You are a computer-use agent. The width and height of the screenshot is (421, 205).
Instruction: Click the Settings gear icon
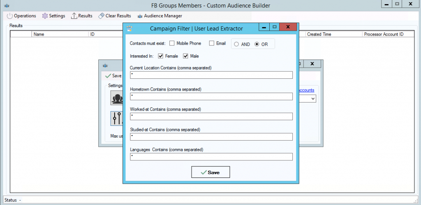(x=45, y=16)
